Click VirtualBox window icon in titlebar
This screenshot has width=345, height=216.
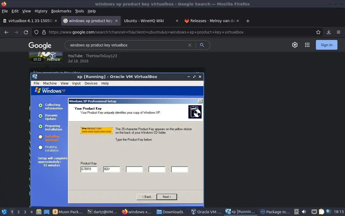(x=35, y=77)
